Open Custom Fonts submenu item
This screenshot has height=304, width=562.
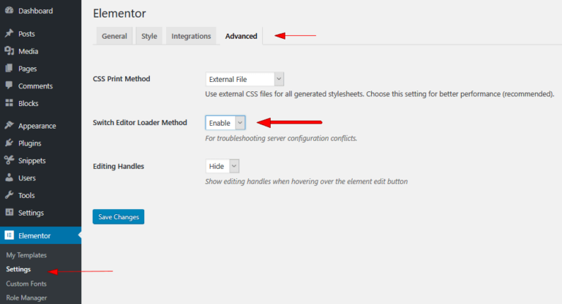coord(26,283)
